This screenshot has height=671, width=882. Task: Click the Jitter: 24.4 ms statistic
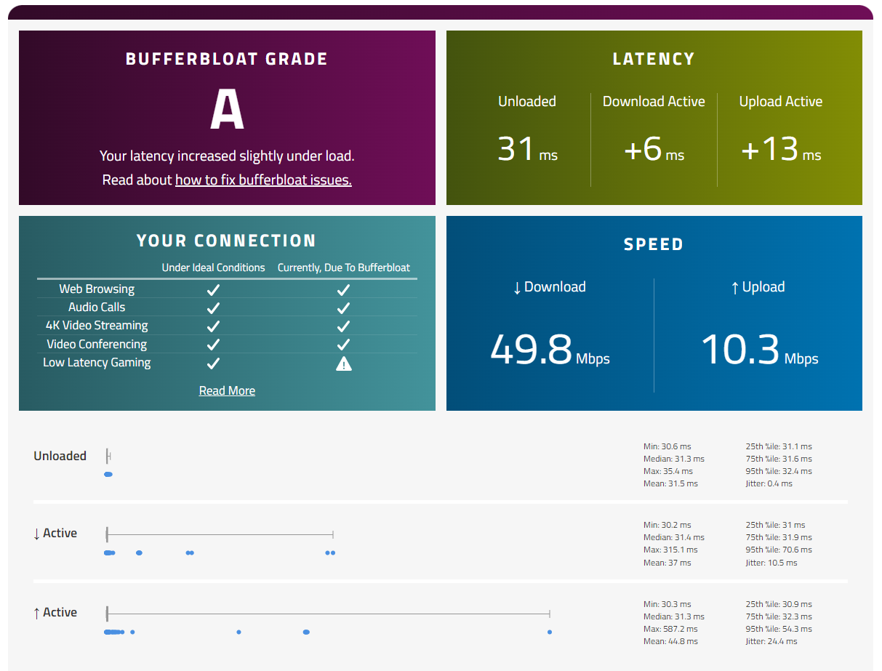click(771, 641)
